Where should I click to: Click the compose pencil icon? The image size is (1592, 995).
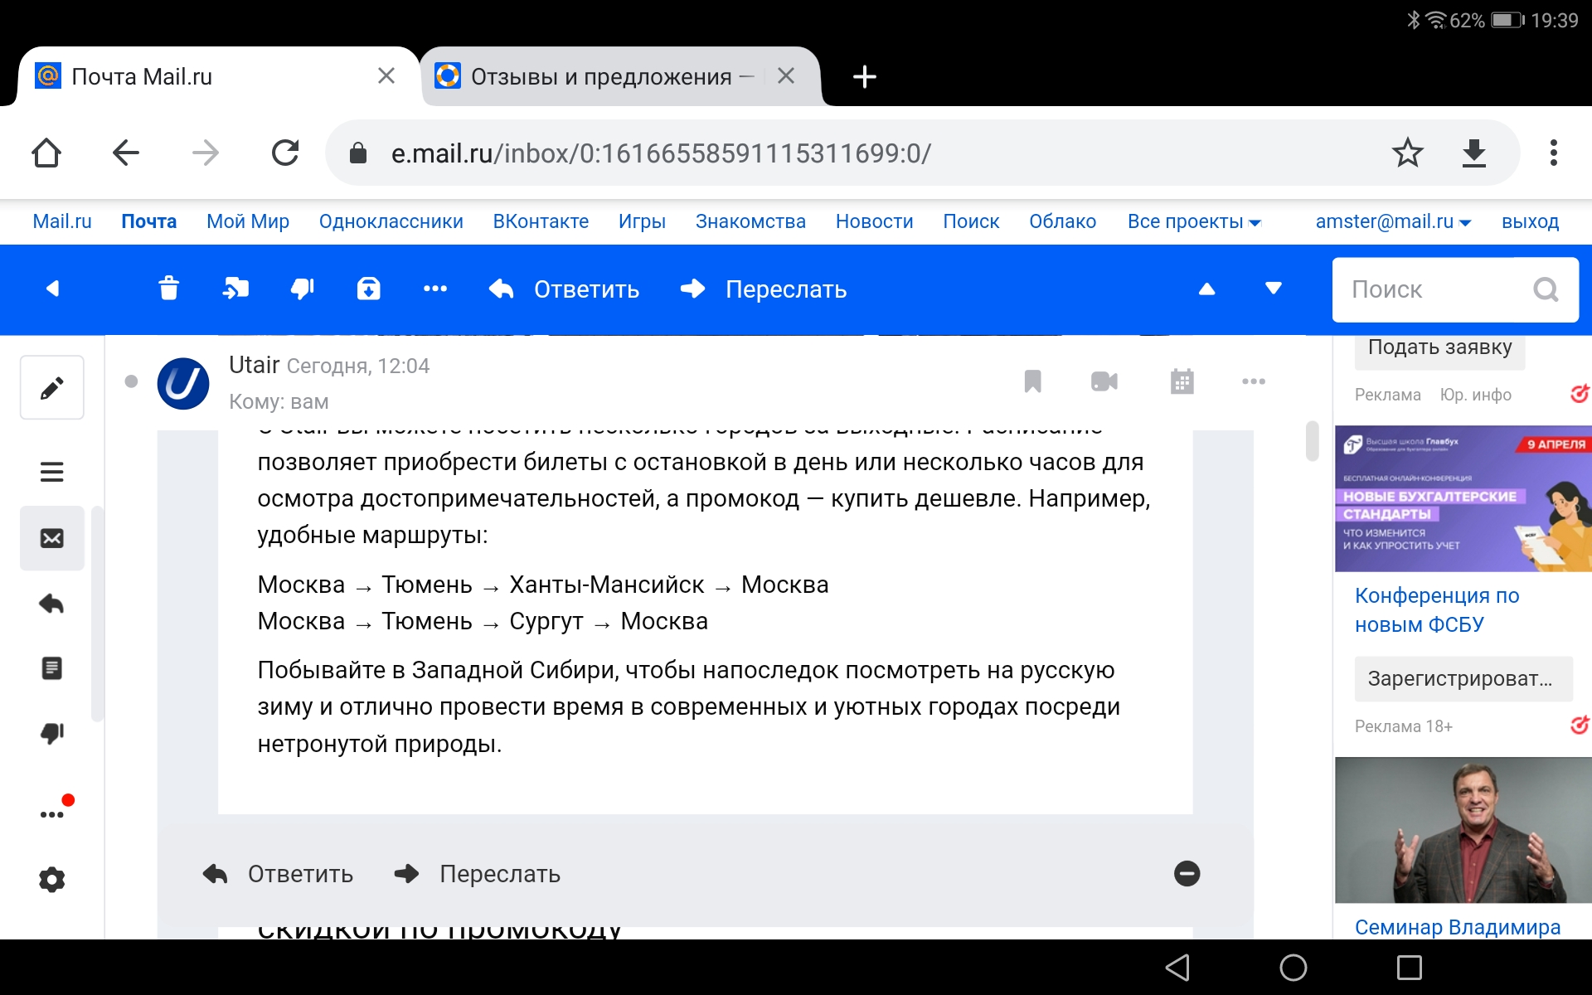pyautogui.click(x=51, y=388)
